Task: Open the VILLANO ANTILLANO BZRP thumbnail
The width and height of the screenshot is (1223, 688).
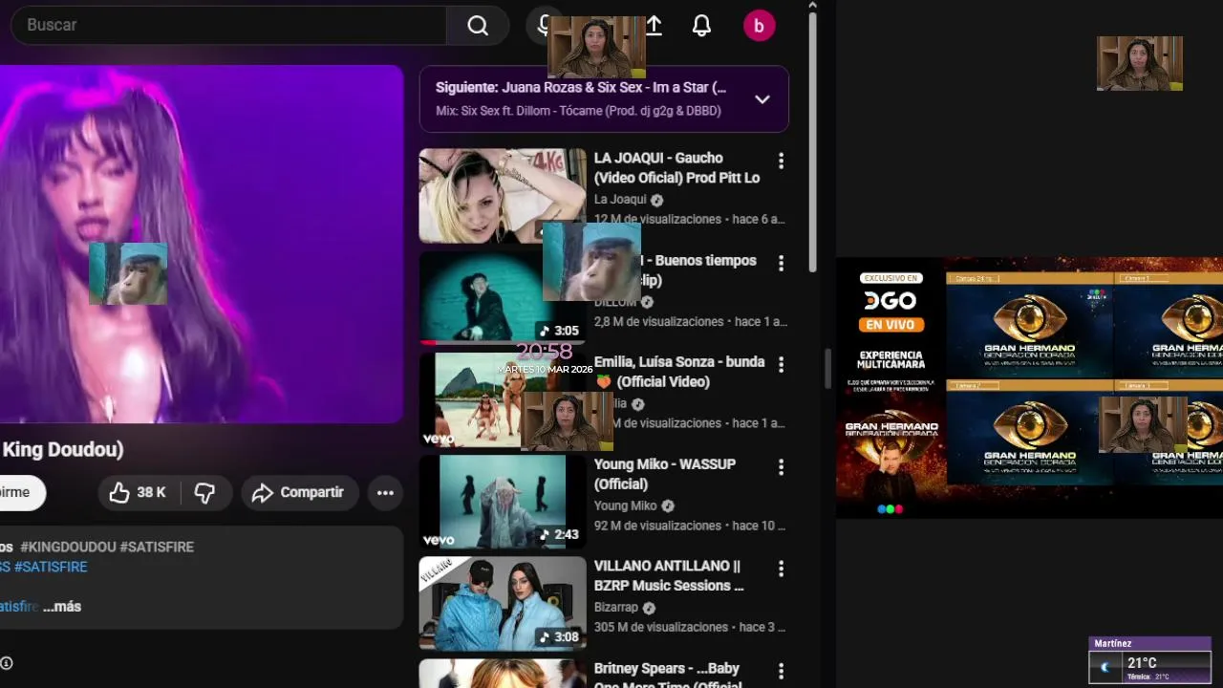Action: (x=503, y=604)
